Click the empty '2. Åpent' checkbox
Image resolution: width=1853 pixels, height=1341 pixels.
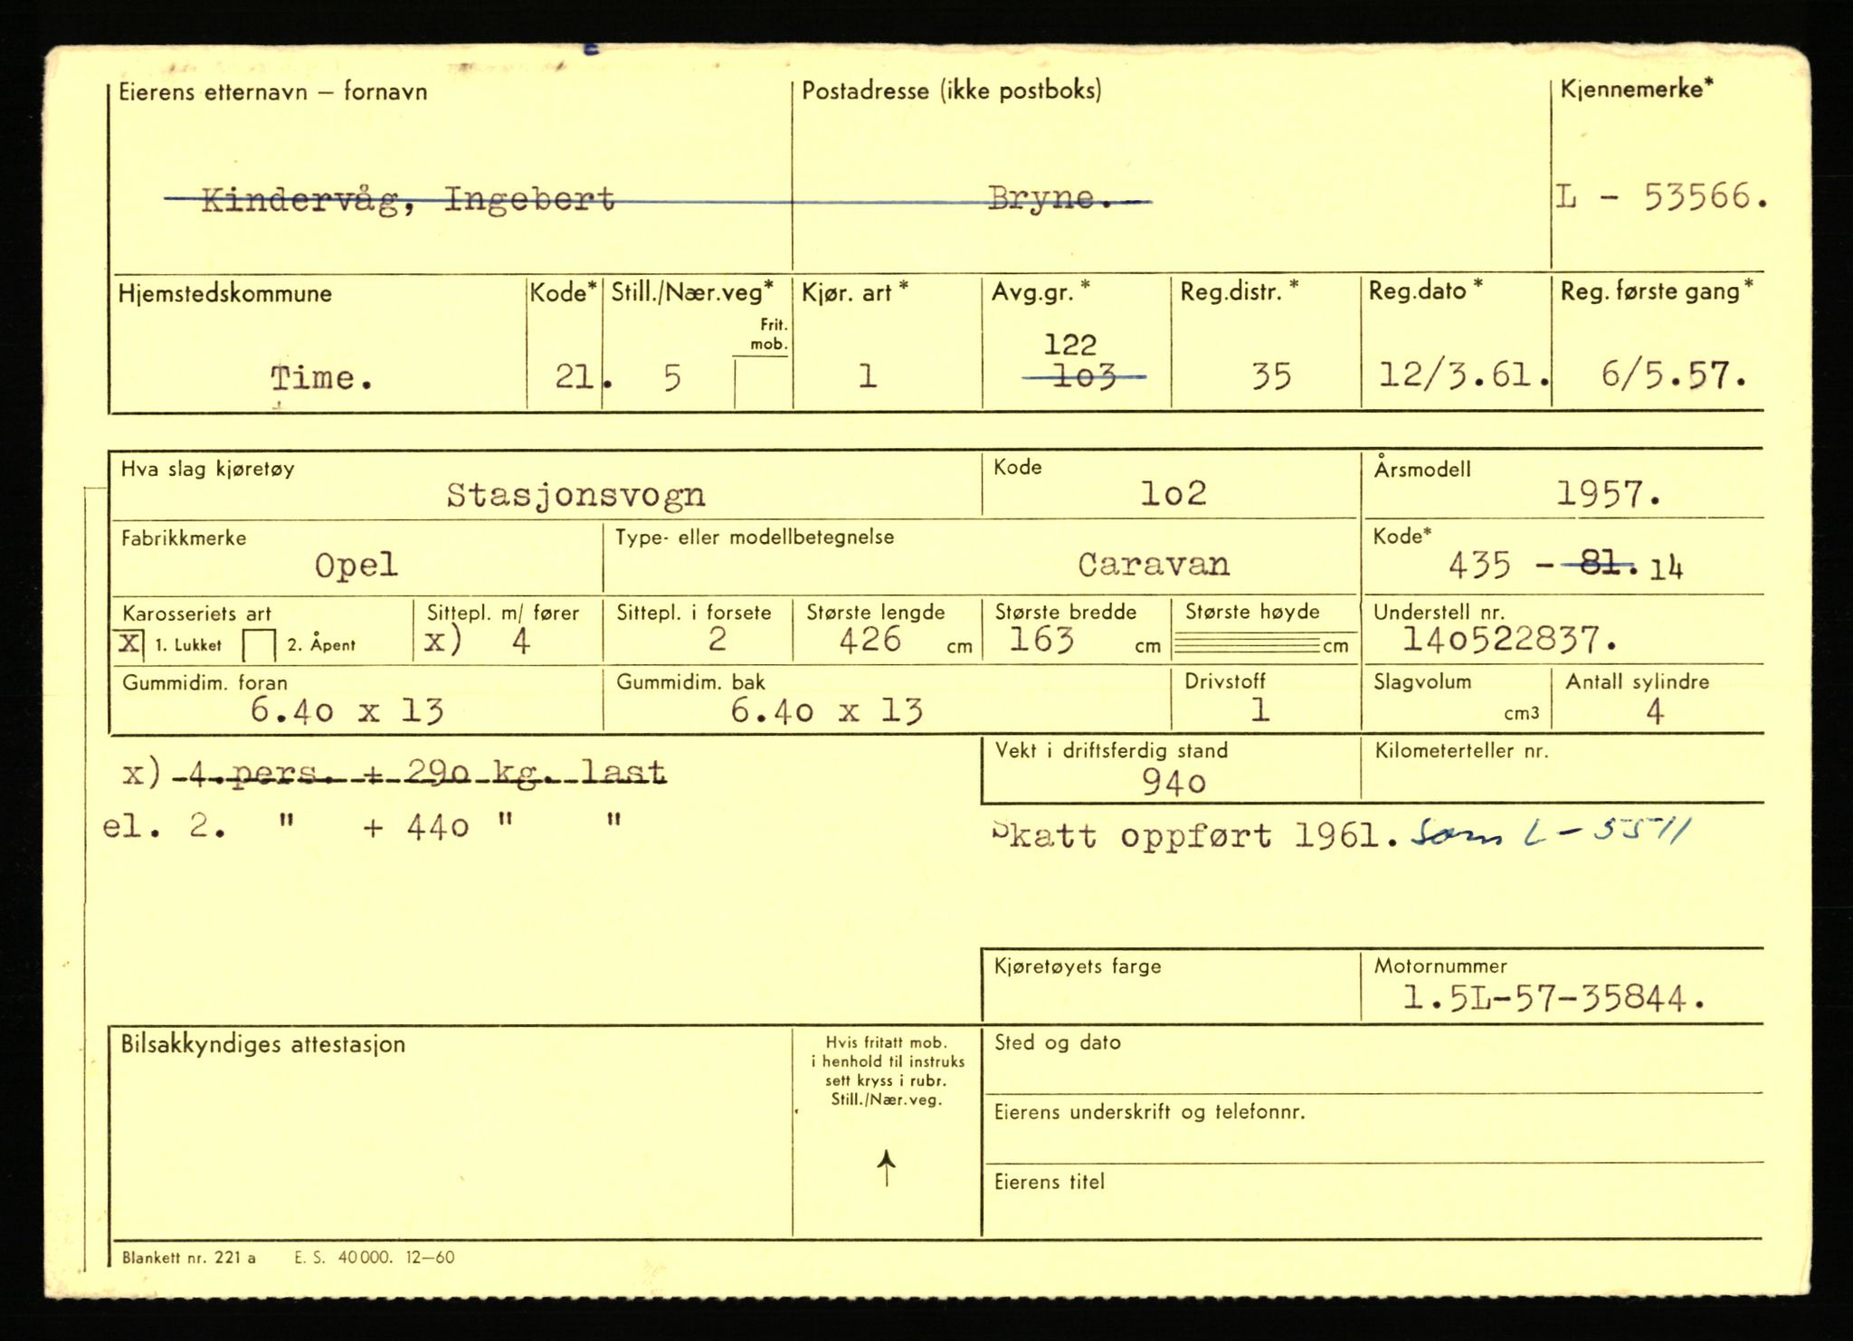click(x=260, y=646)
